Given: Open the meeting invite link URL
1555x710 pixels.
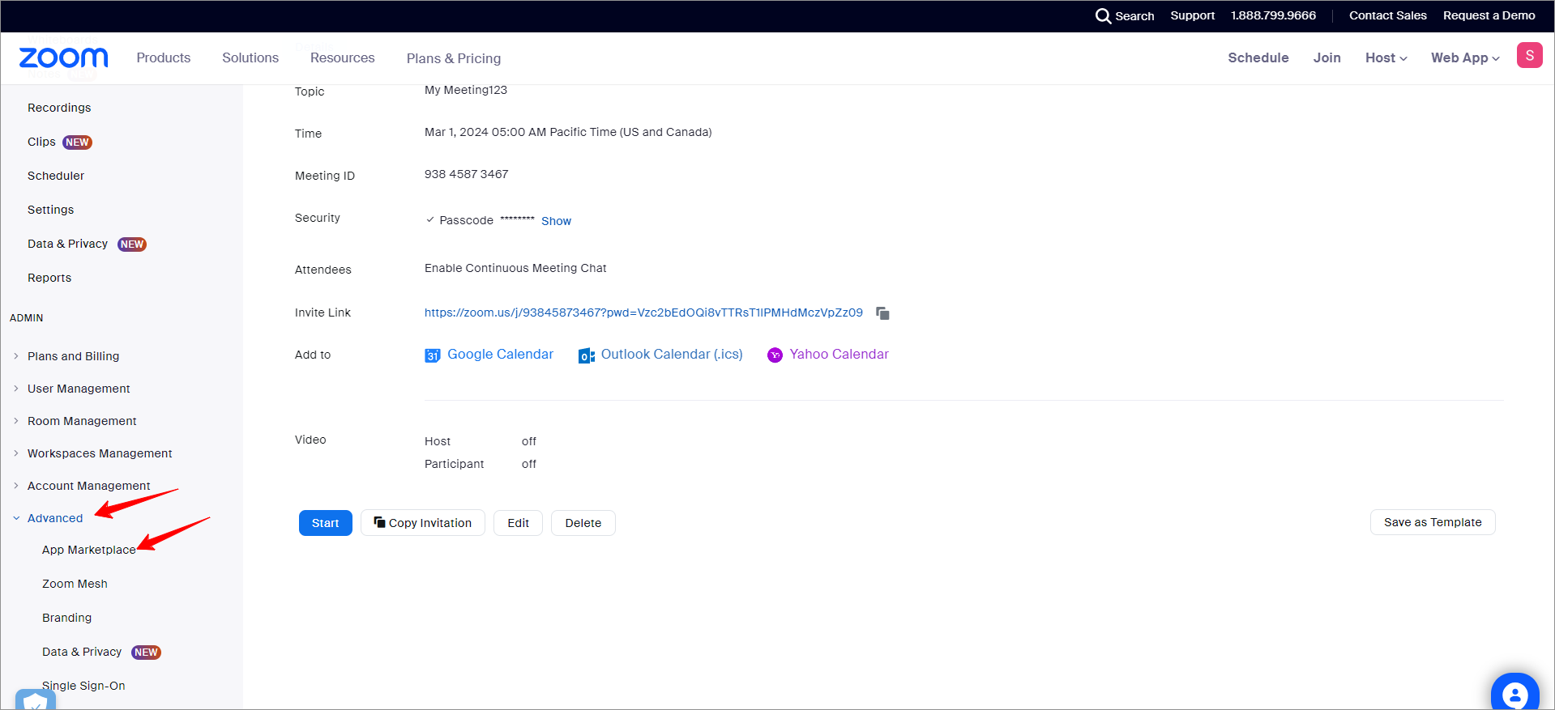Looking at the screenshot, I should (643, 312).
